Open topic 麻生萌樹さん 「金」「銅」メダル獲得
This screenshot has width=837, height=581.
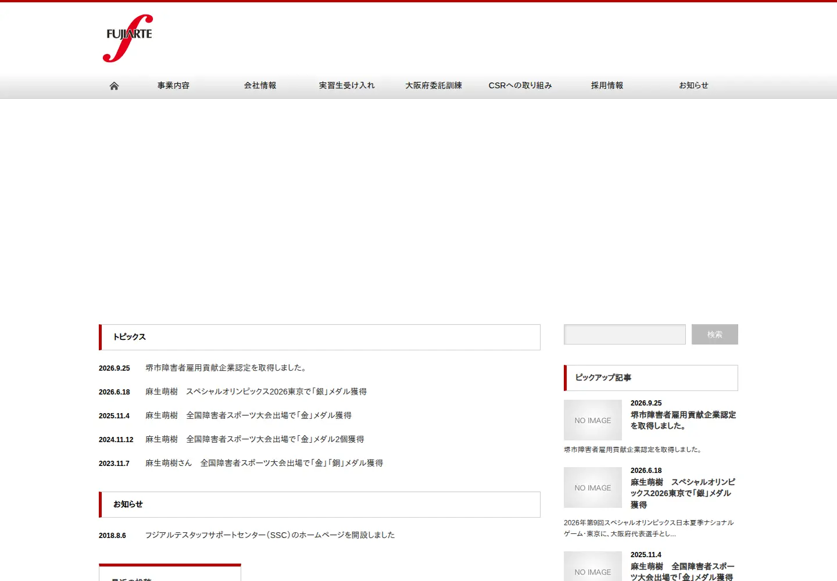coord(264,463)
